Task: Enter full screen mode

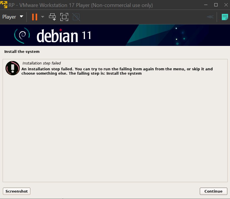Action: click(64, 17)
